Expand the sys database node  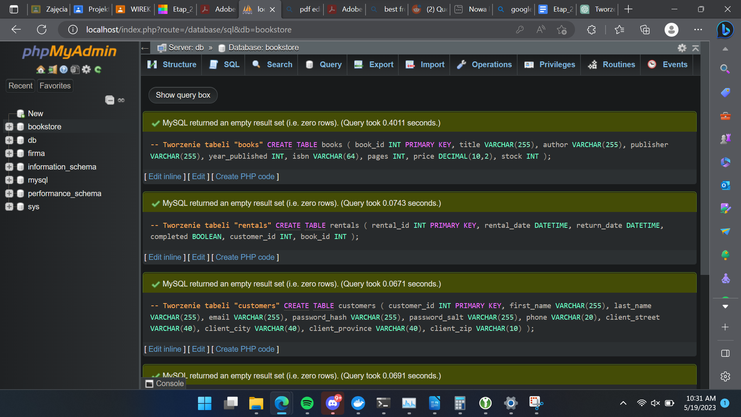[9, 207]
